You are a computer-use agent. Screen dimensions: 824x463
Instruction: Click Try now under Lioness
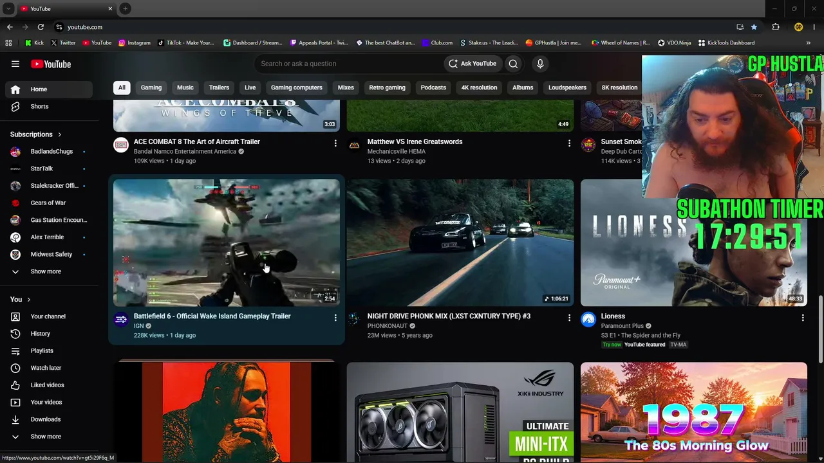612,345
